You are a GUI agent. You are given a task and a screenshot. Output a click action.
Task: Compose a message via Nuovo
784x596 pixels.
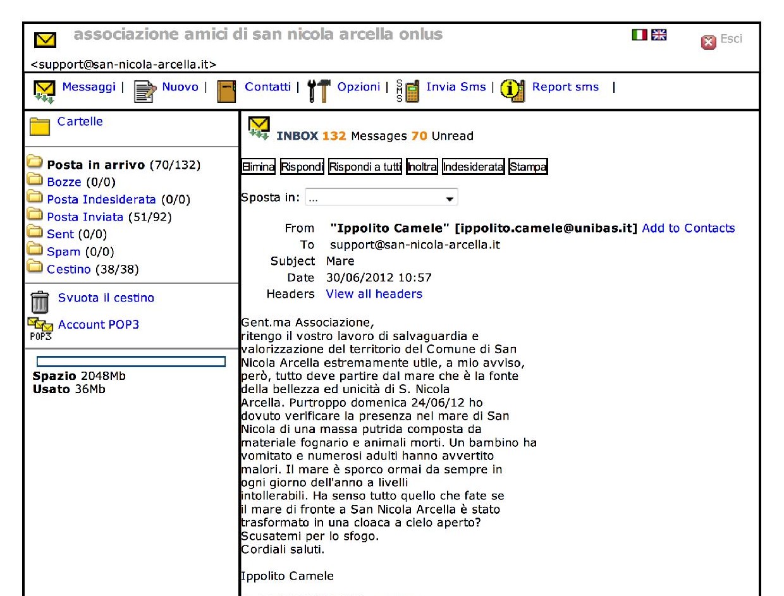(x=180, y=87)
